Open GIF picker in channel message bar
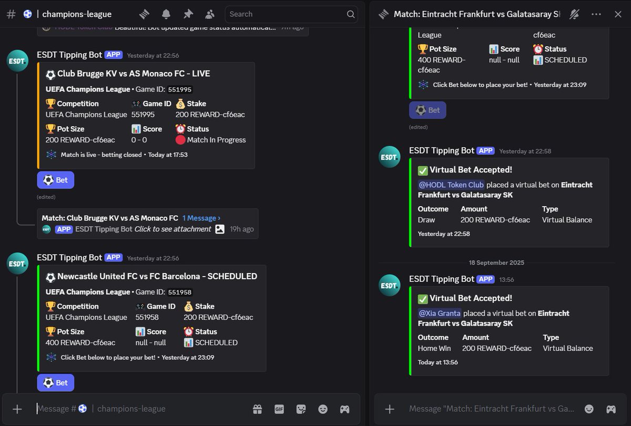Viewport: 631px width, 426px height. click(x=279, y=409)
